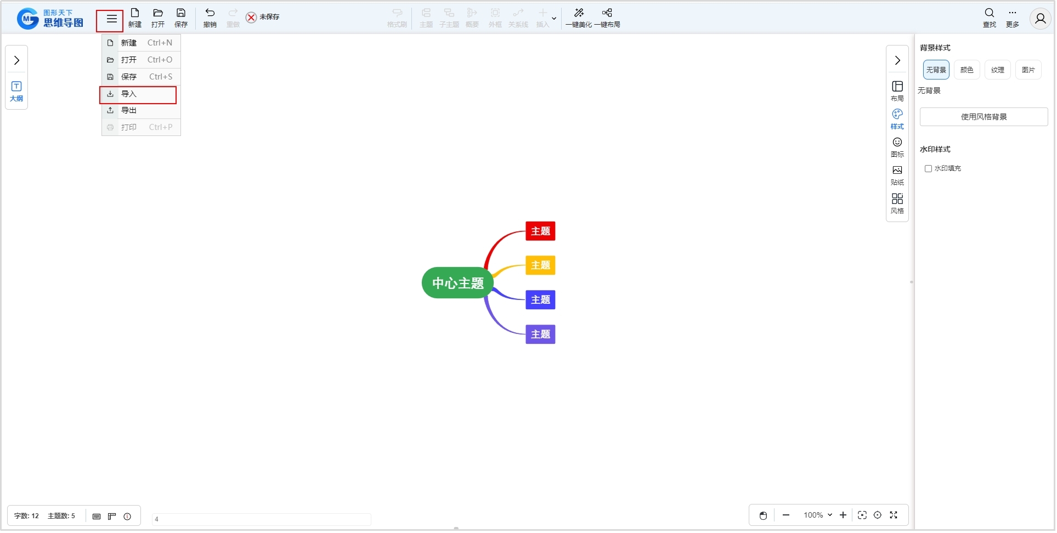Add a 子主题 subtopic from the toolbar
Image resolution: width=1057 pixels, height=533 pixels.
pyautogui.click(x=449, y=18)
